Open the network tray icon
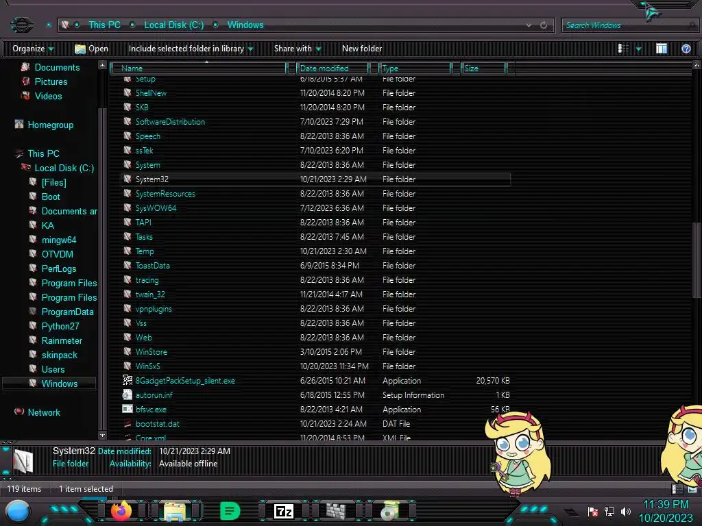The height and width of the screenshot is (526, 702). [x=609, y=511]
